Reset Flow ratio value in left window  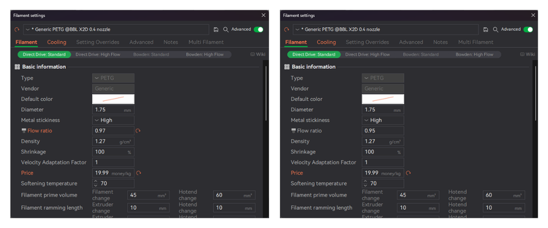(x=138, y=131)
